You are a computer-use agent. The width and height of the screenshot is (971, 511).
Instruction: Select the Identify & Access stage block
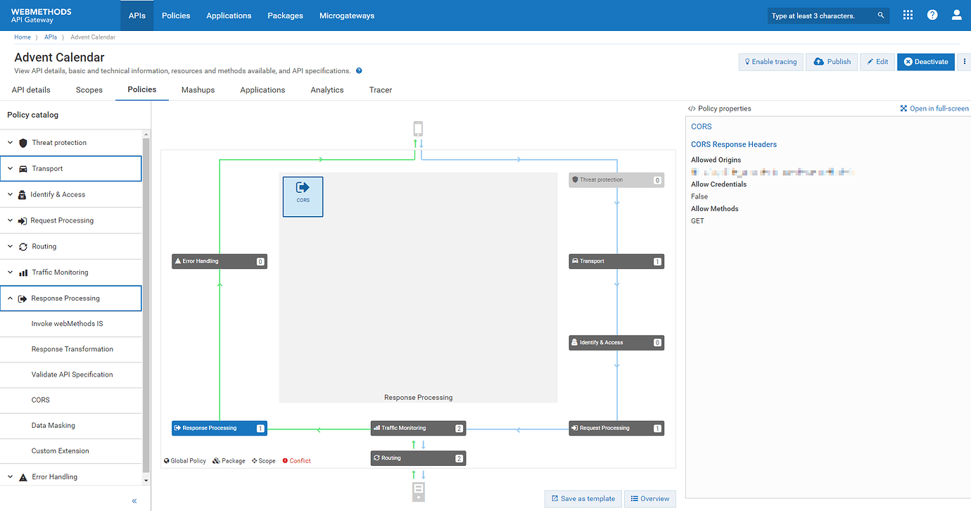616,343
